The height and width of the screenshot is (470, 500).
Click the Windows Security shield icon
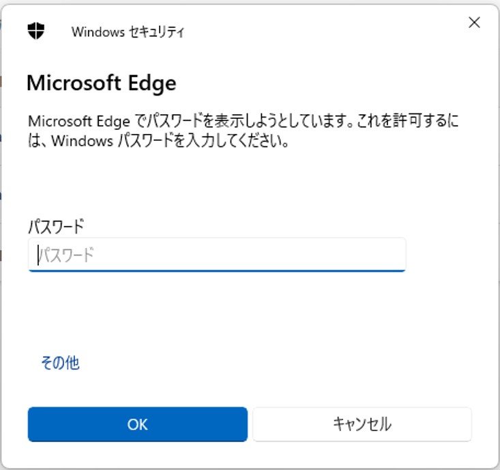point(35,31)
